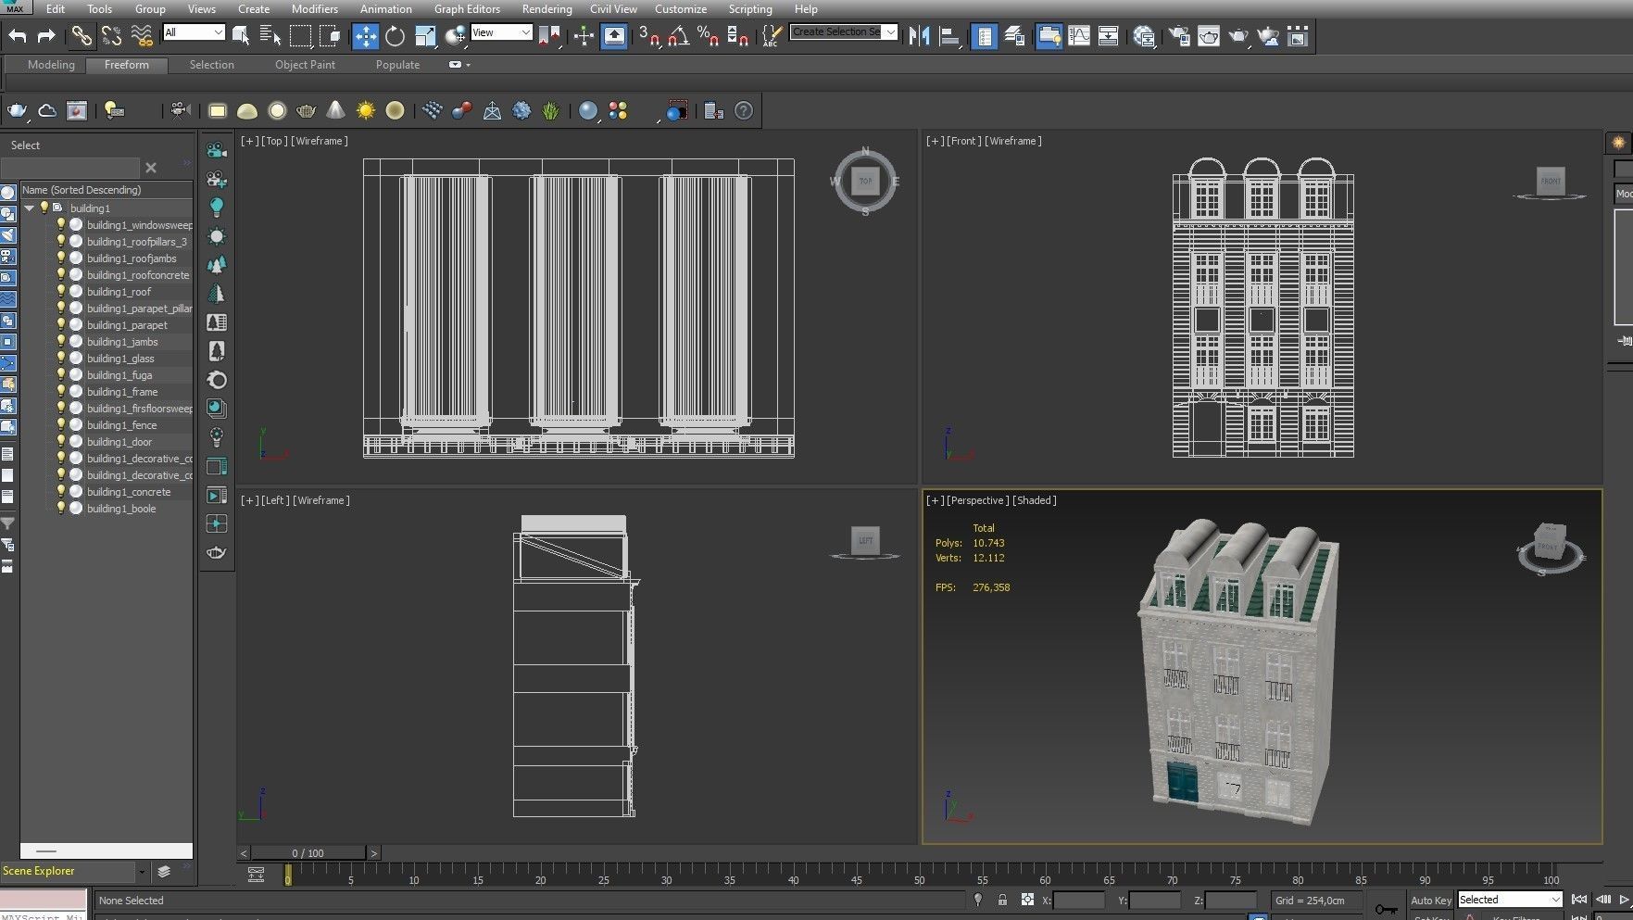The height and width of the screenshot is (920, 1633).
Task: Click the Front viewport label
Action: pos(963,141)
